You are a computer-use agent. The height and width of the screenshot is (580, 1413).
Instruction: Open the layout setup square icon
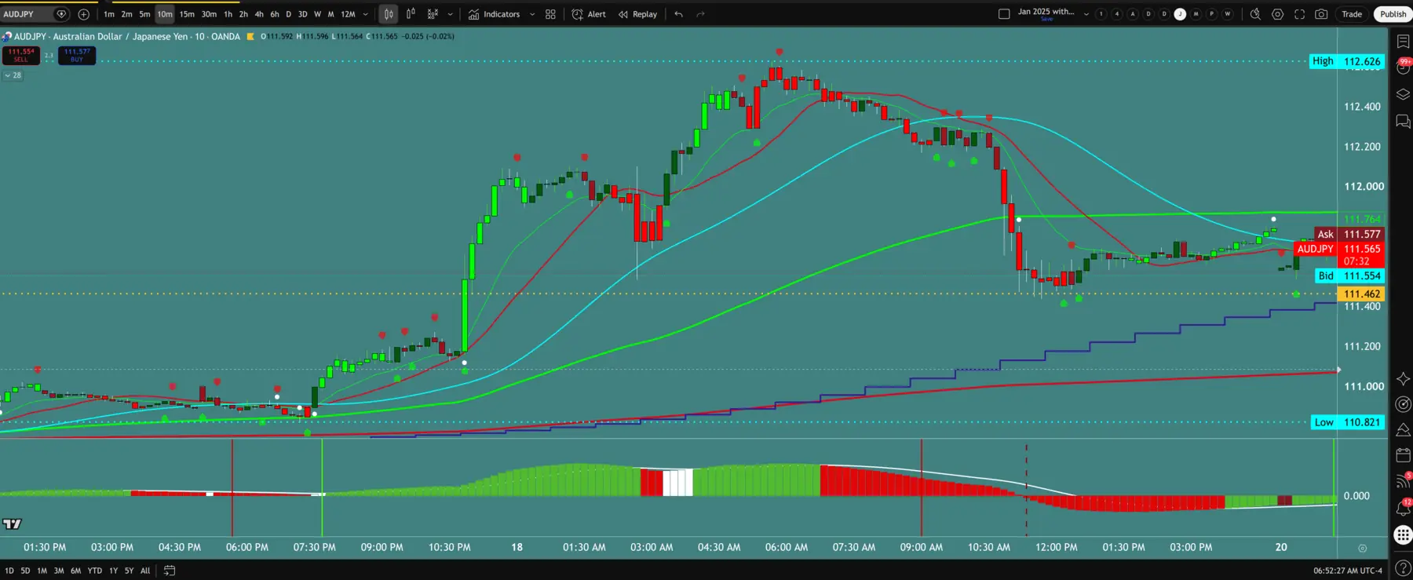1004,14
